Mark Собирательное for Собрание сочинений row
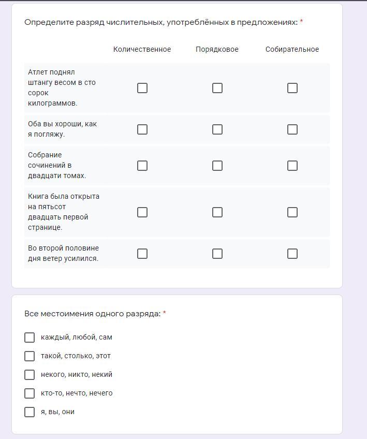This screenshot has height=439, width=367. (292, 166)
